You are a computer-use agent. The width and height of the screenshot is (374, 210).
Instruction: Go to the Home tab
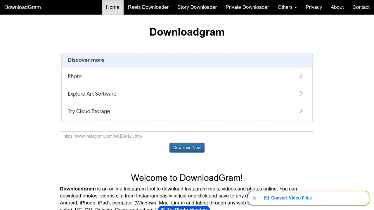tap(112, 7)
